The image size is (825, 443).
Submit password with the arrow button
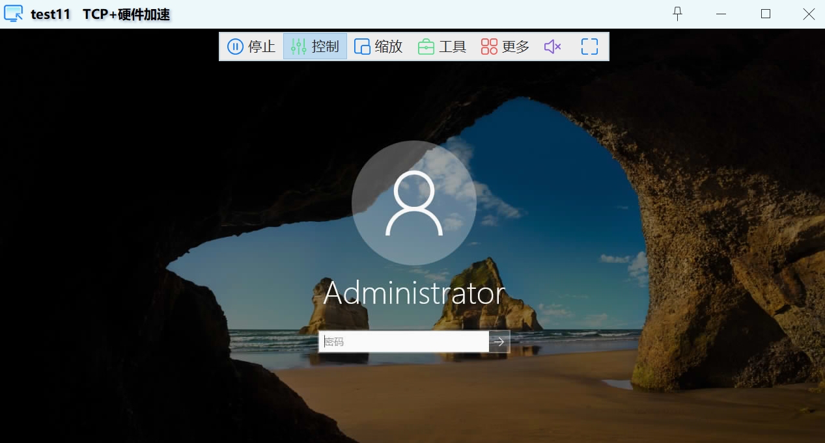tap(499, 342)
